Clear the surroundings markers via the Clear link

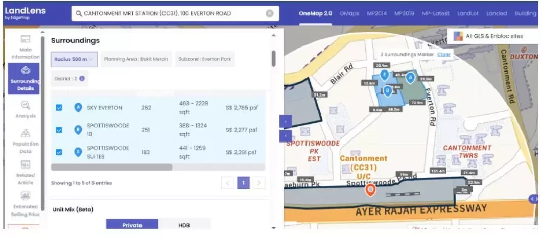(x=444, y=54)
